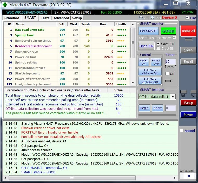Turn Auto Save attributes OFF

coord(150,81)
